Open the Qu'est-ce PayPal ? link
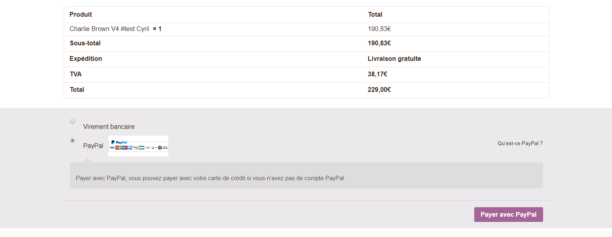 tap(520, 144)
